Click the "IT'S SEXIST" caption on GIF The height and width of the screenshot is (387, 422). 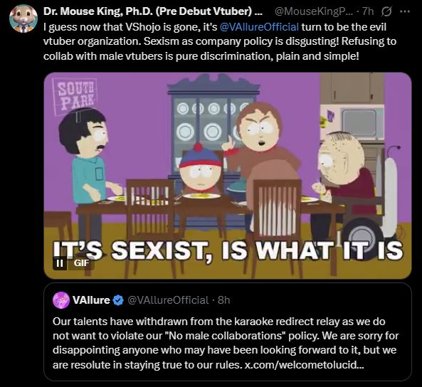click(228, 250)
